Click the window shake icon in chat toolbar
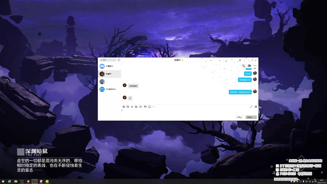The height and width of the screenshot is (184, 327). point(149,107)
